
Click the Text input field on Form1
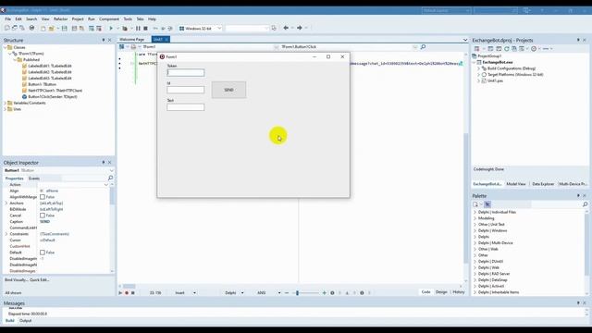(185, 107)
